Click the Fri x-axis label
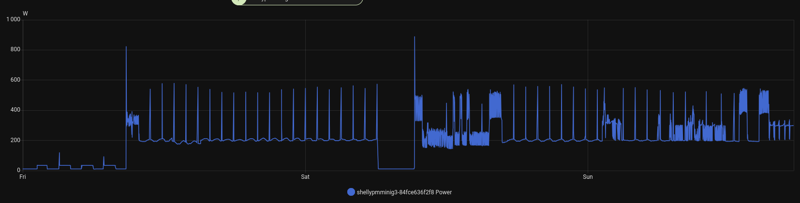This screenshot has width=800, height=203. (x=23, y=177)
